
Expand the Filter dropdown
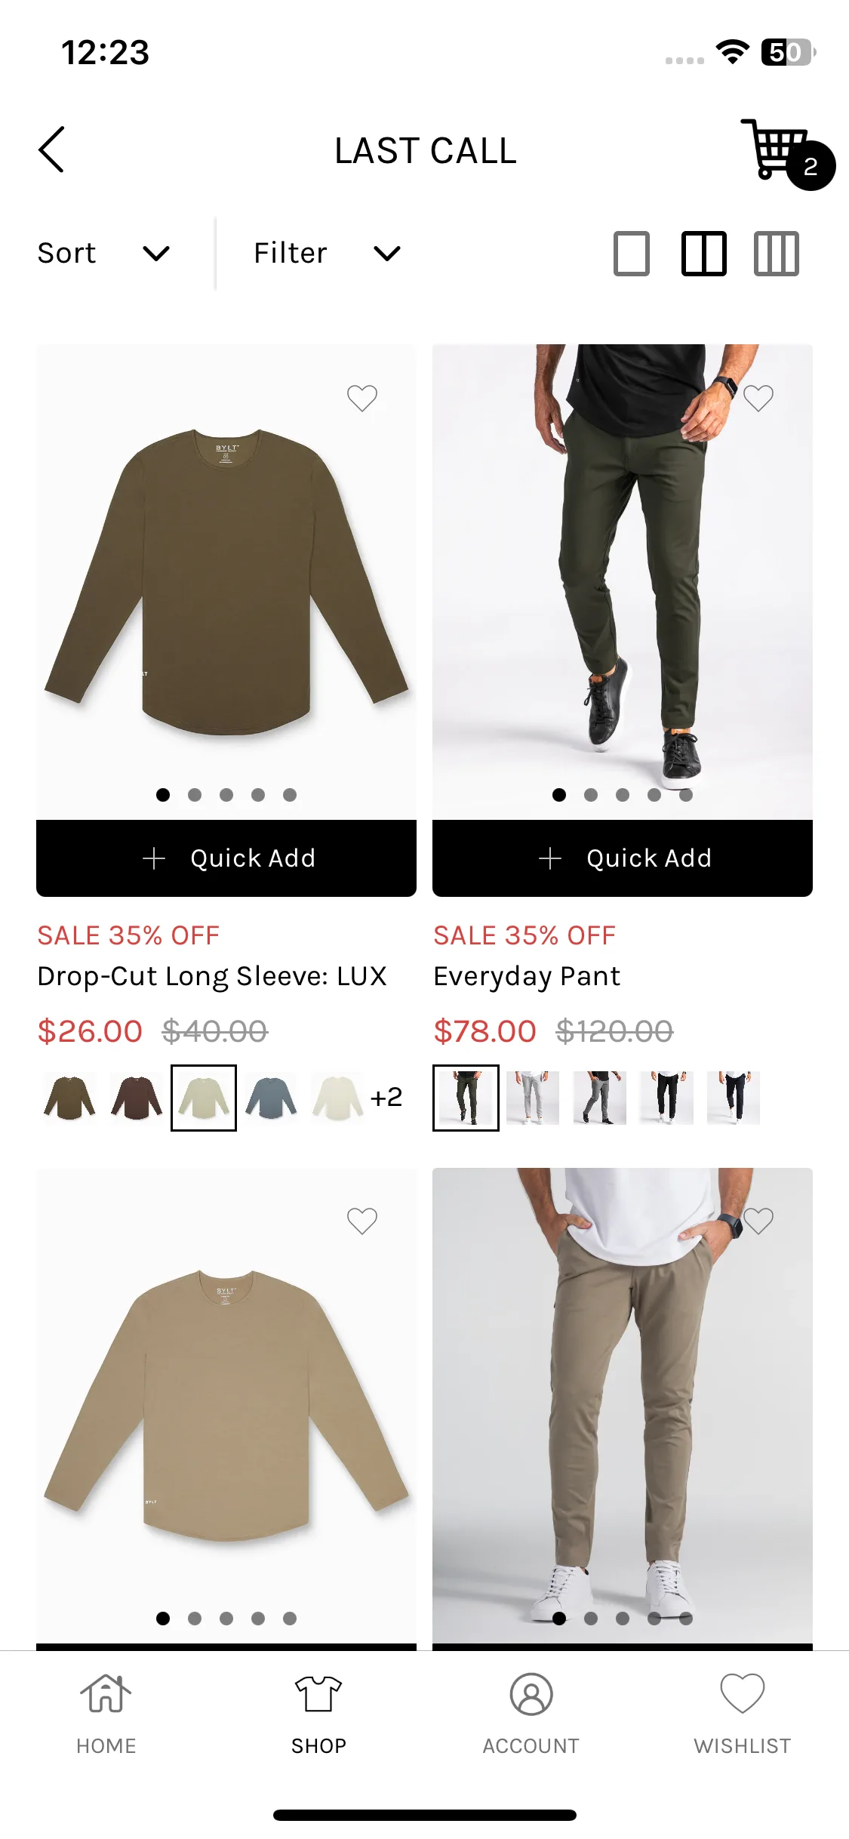coord(328,253)
